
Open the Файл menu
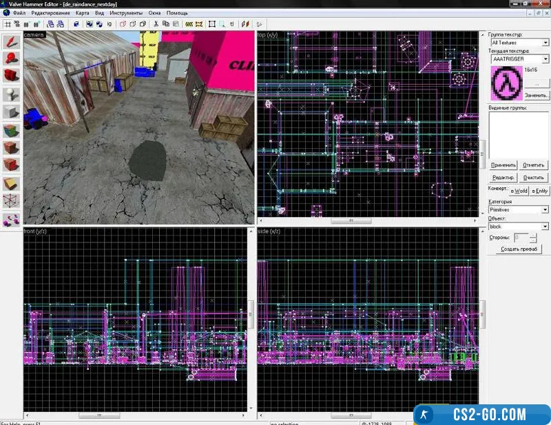19,13
